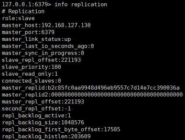Click the repl_backlog_histlen:203609 line
The image size is (185, 140).
tap(46, 137)
